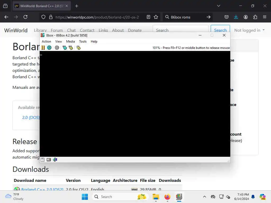This screenshot has height=203, width=271.
Task: Close the WinWorld Borland C++ tab
Action: click(x=66, y=6)
